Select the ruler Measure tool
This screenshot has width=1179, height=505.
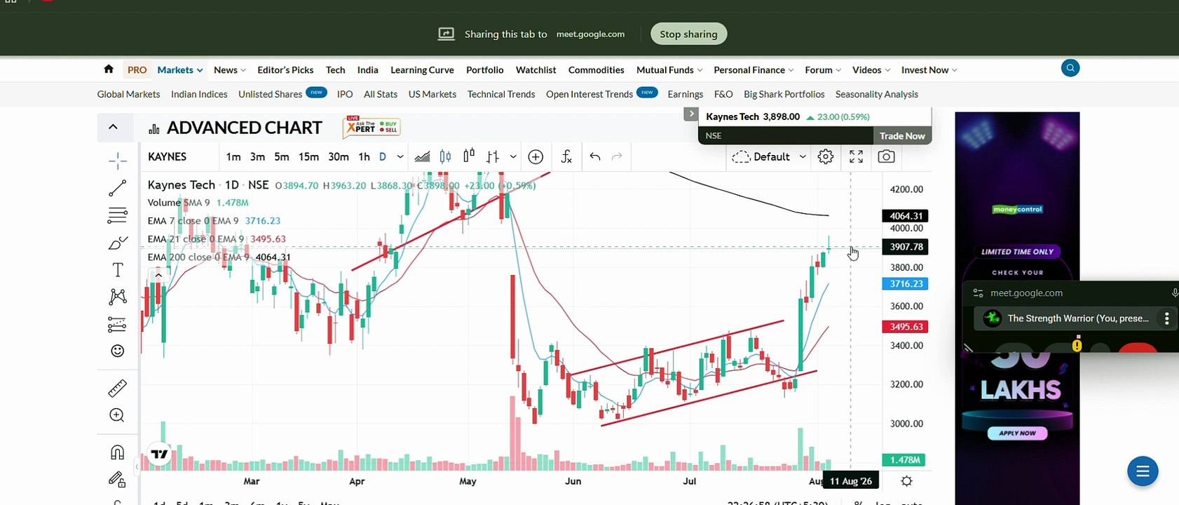118,388
